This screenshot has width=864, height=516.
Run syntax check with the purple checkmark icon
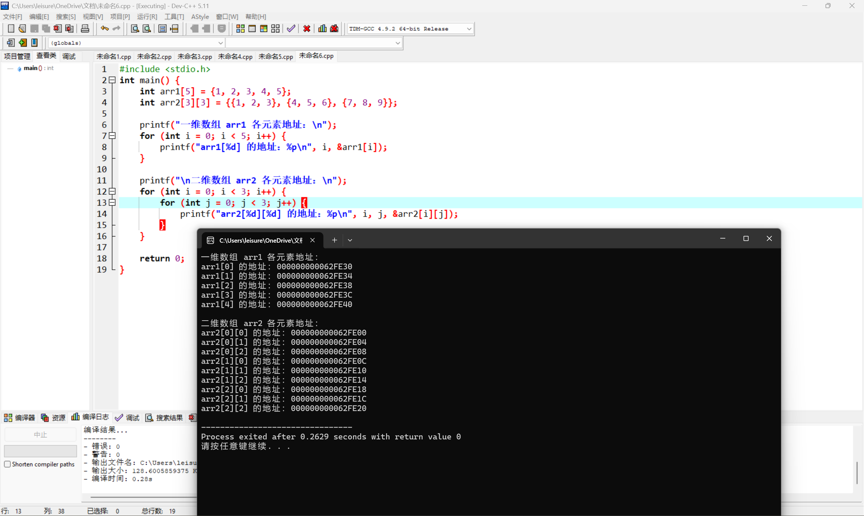291,28
